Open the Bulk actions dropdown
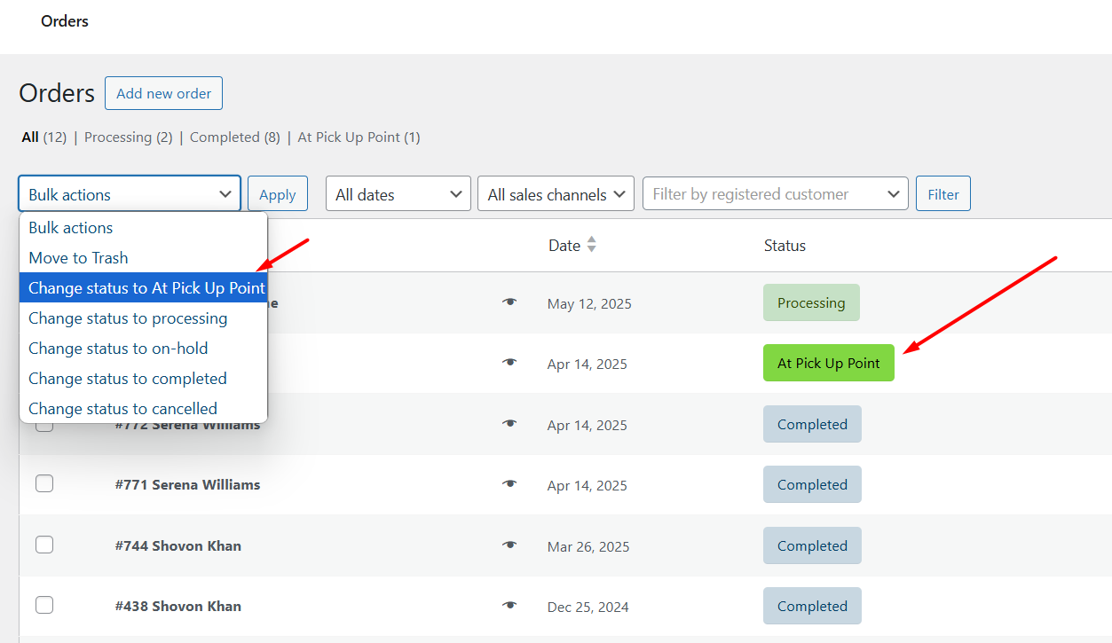 pyautogui.click(x=130, y=194)
